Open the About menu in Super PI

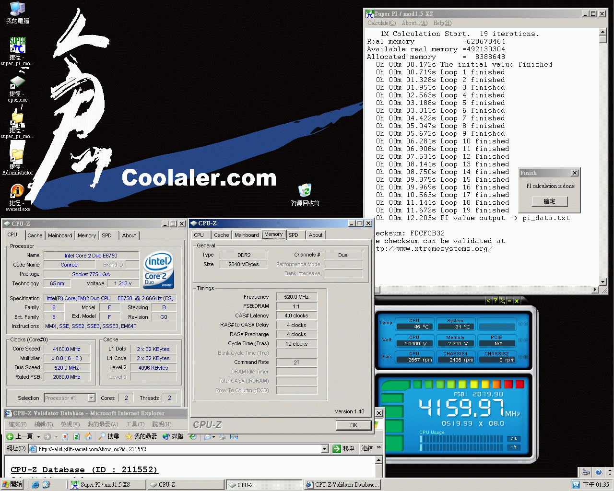tap(414, 23)
